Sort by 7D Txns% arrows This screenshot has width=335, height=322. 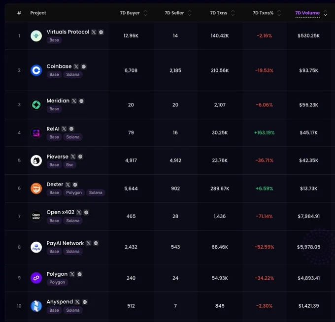(279, 13)
